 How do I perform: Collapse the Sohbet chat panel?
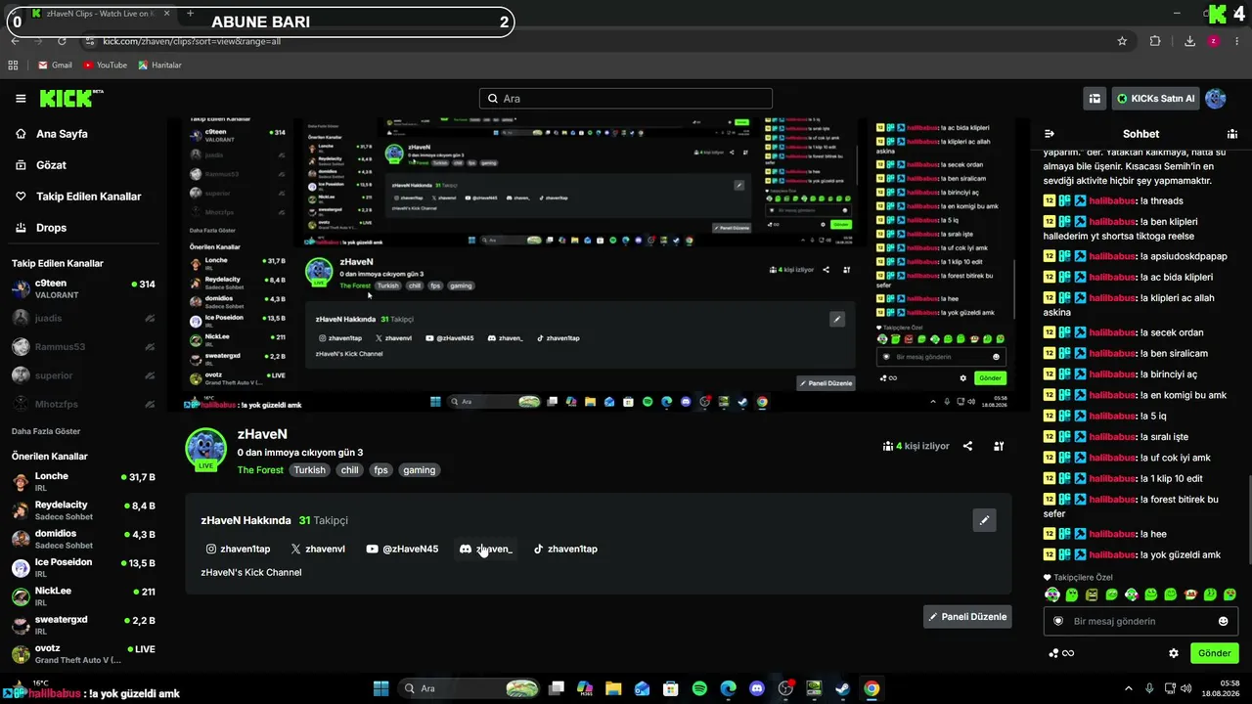[x=1050, y=134]
